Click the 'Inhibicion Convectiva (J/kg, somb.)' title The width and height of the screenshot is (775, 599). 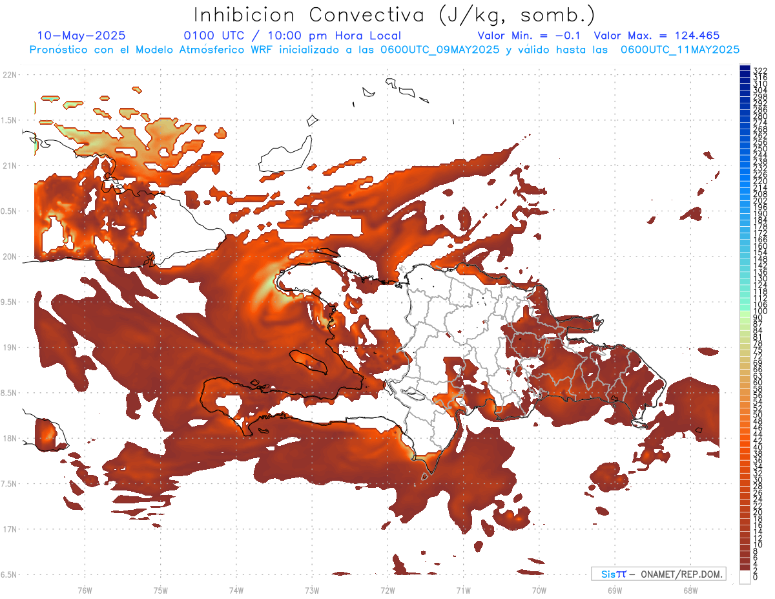click(395, 15)
